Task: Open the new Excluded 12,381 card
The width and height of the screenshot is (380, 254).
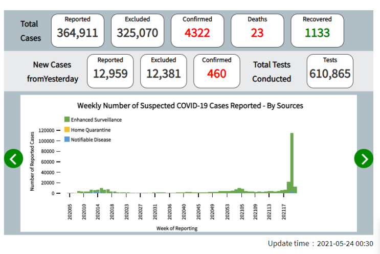Action: (x=164, y=71)
